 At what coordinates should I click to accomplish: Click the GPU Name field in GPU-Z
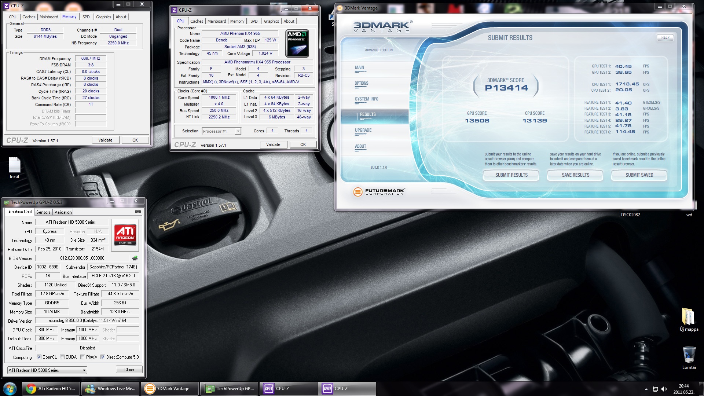(71, 222)
